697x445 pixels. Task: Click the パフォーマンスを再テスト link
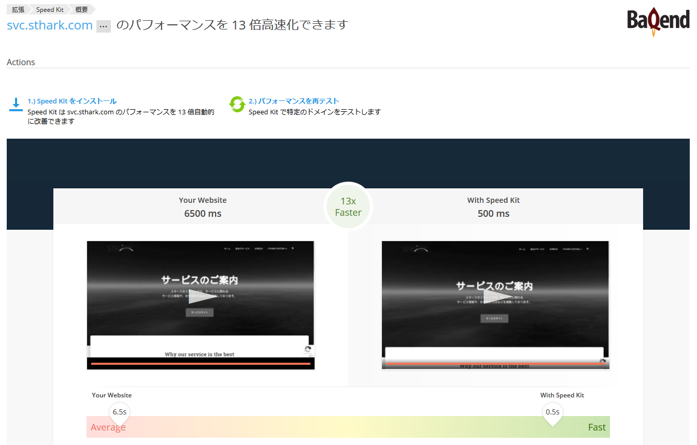point(293,101)
